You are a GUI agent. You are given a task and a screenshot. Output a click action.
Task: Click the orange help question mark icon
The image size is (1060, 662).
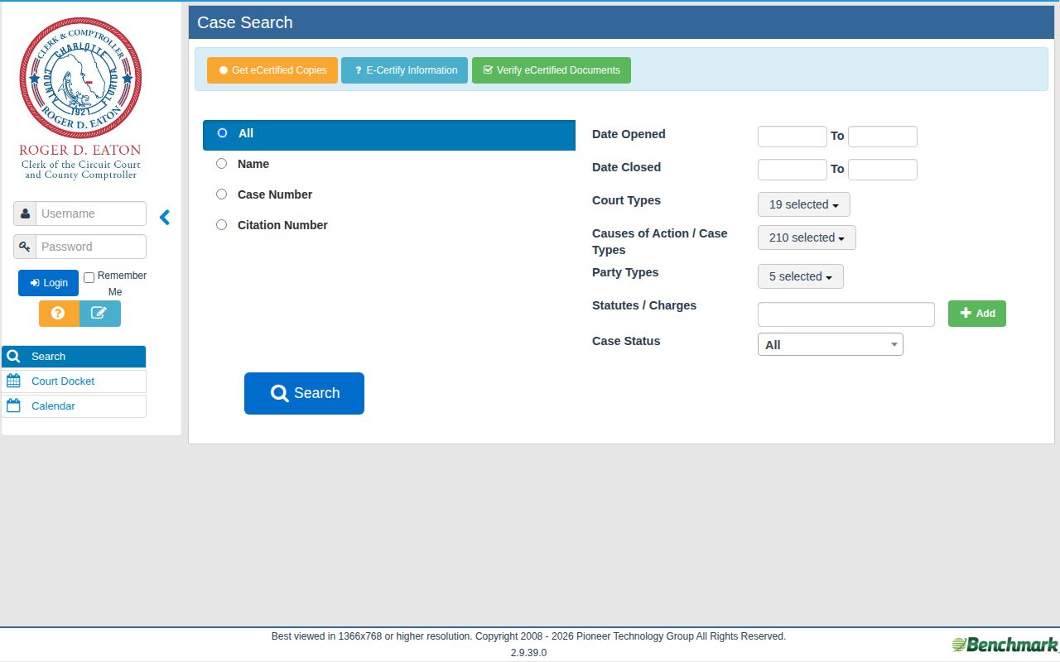pos(59,314)
